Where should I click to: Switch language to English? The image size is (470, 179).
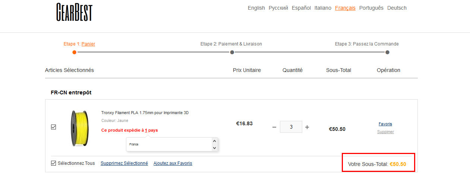pos(256,8)
